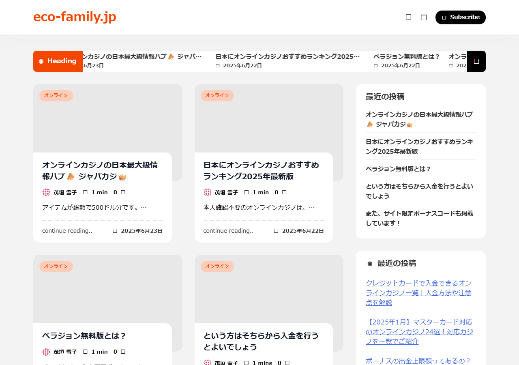Click comment count icon on ジャパカジ card

(x=123, y=192)
